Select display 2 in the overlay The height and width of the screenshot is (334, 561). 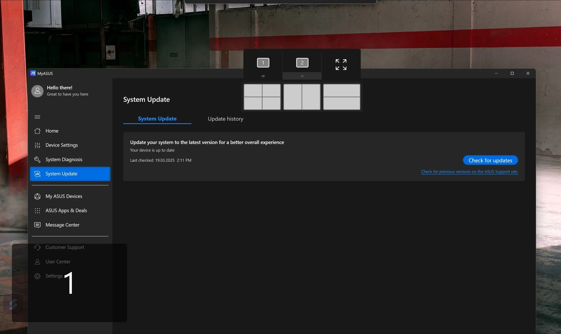[302, 62]
